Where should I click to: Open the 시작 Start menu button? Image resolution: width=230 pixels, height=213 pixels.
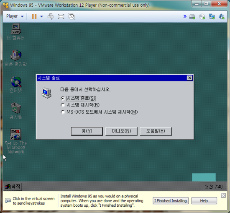[13, 187]
